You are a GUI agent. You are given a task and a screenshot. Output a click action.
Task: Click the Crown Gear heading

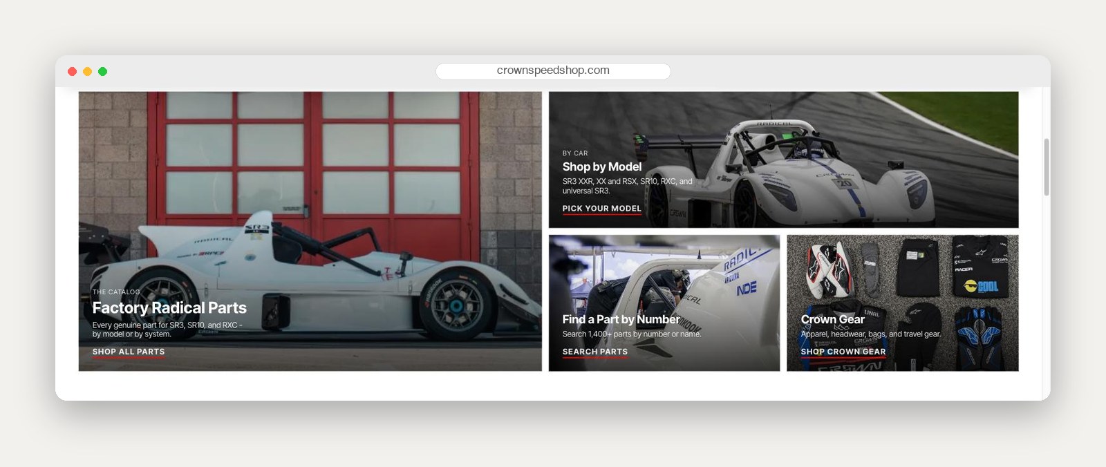[x=832, y=319]
